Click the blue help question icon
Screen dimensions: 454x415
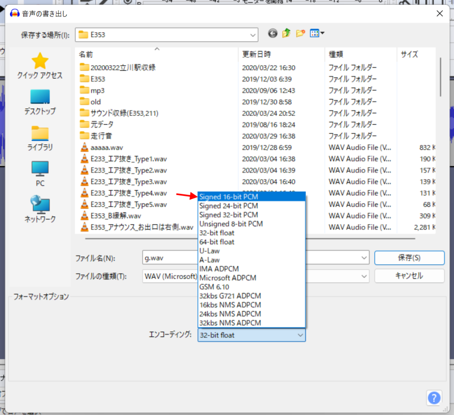point(434,397)
